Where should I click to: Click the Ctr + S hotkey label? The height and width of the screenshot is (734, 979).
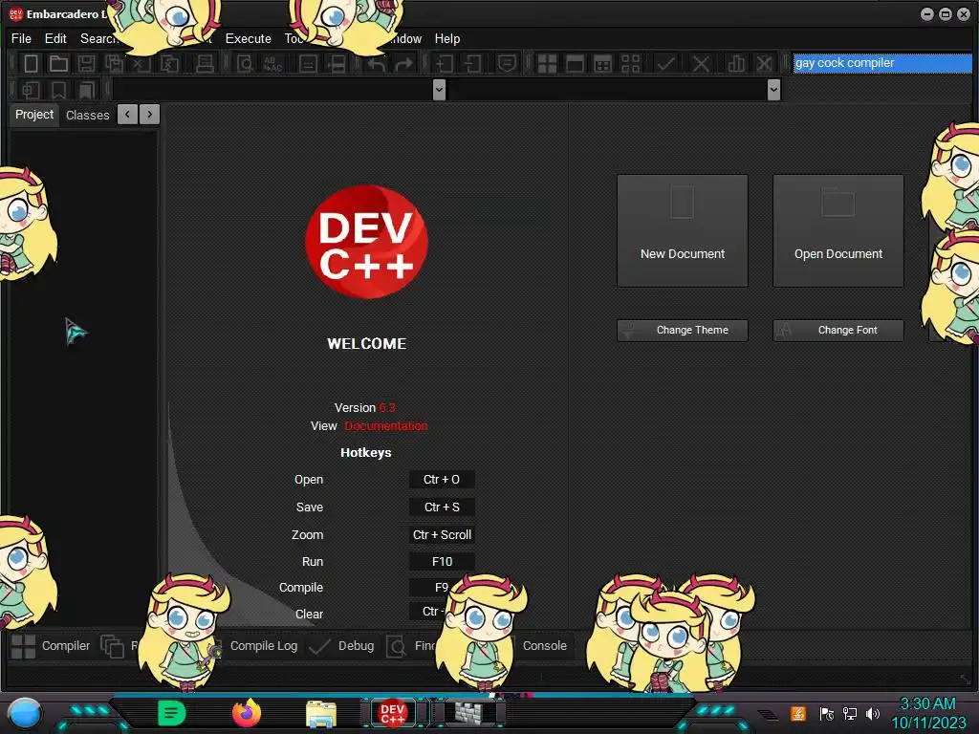(442, 507)
